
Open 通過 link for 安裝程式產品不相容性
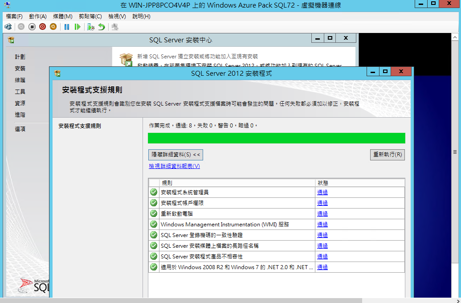[322, 257]
